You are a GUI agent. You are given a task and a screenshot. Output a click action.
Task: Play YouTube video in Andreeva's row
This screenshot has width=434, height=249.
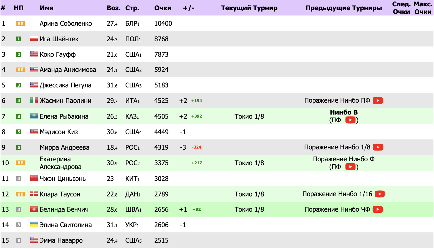(x=378, y=147)
